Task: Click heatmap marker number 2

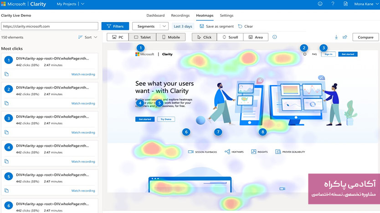Action: (x=304, y=48)
